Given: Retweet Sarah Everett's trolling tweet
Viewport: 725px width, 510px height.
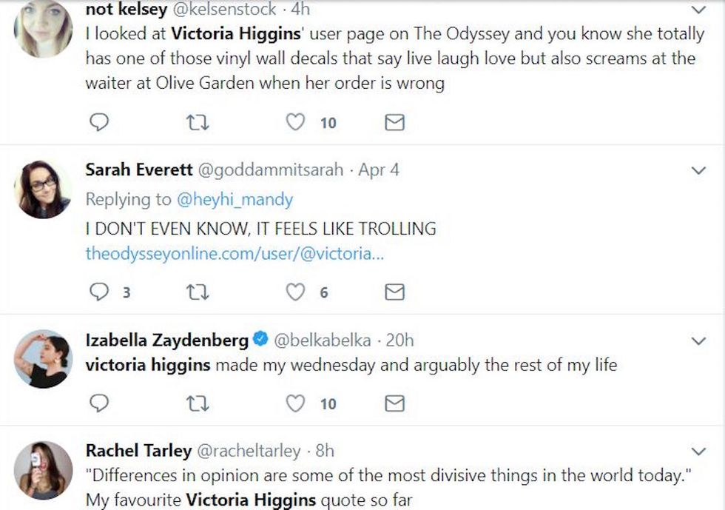Looking at the screenshot, I should (198, 292).
